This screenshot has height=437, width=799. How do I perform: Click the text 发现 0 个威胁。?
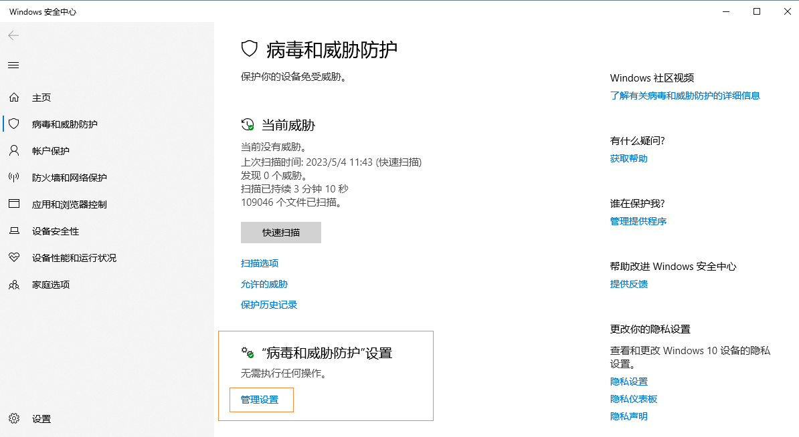pyautogui.click(x=275, y=176)
